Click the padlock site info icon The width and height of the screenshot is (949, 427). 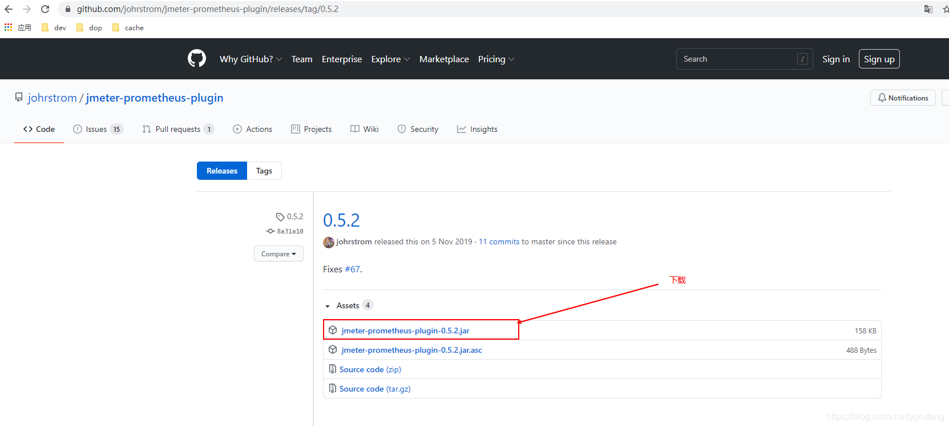(68, 9)
